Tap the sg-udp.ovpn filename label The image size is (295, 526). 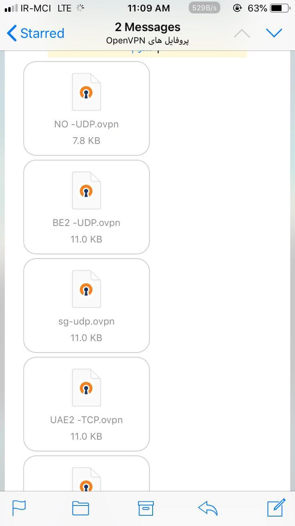pos(86,321)
